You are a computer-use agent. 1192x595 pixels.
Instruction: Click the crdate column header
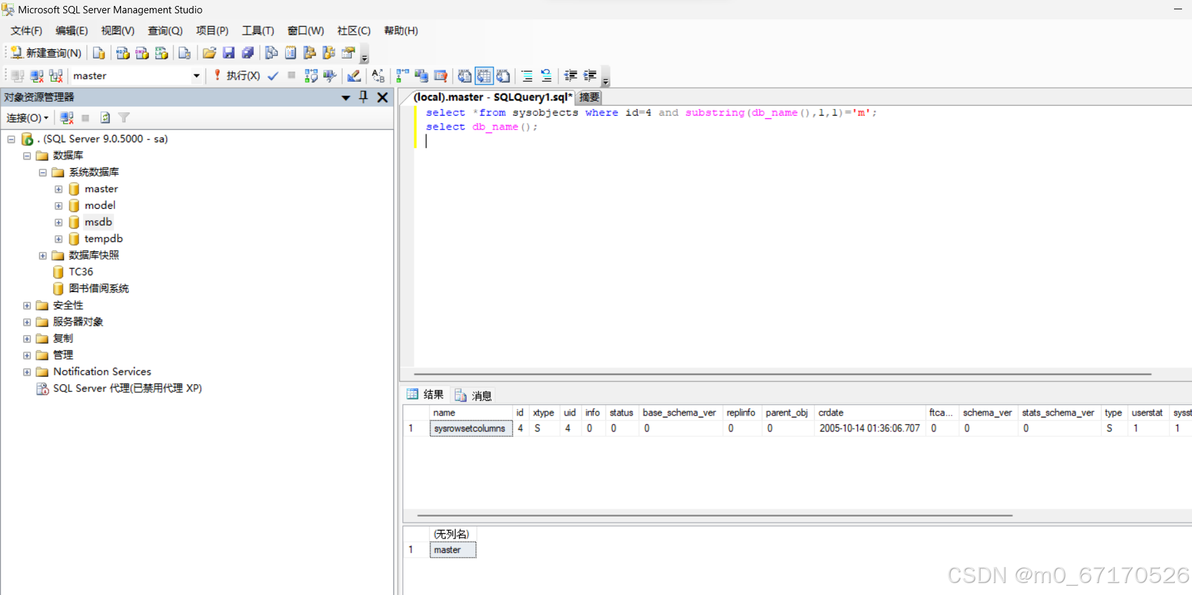point(869,413)
